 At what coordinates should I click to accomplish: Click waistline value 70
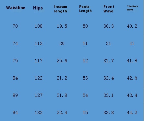(15, 26)
